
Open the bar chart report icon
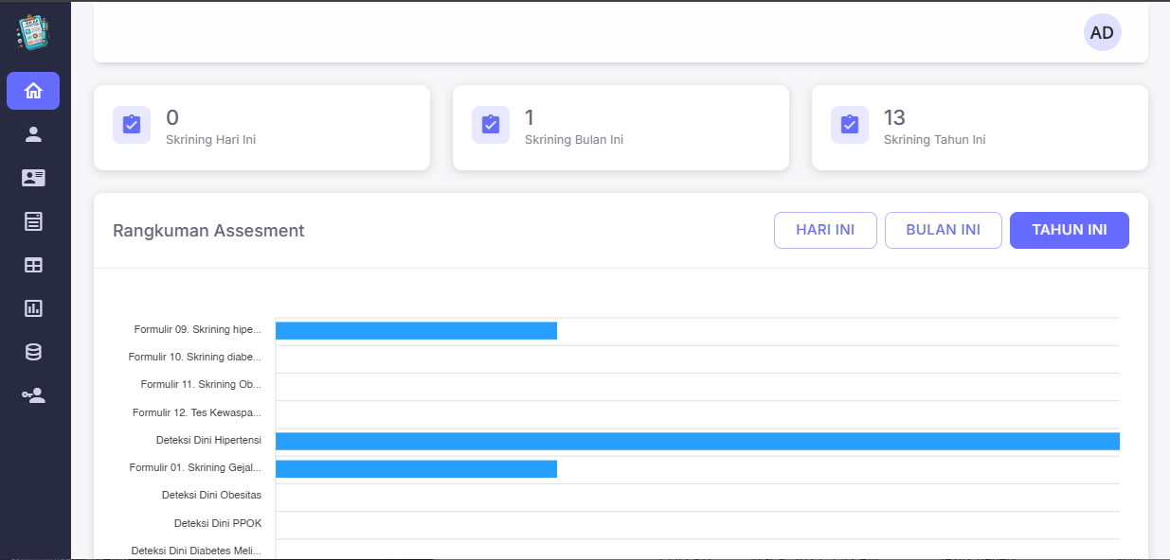click(x=33, y=308)
